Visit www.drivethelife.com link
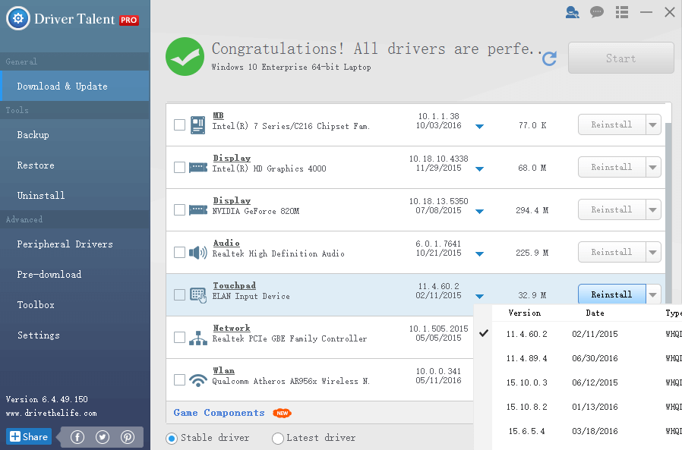This screenshot has height=450, width=682. (x=52, y=413)
